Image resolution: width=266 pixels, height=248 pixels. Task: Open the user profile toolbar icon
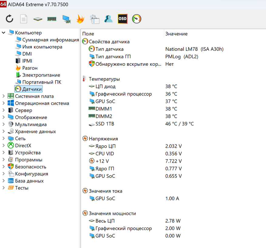[x=108, y=19]
